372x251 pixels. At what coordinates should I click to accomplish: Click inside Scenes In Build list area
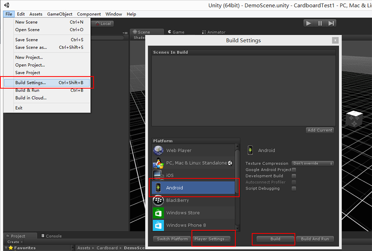pos(244,91)
